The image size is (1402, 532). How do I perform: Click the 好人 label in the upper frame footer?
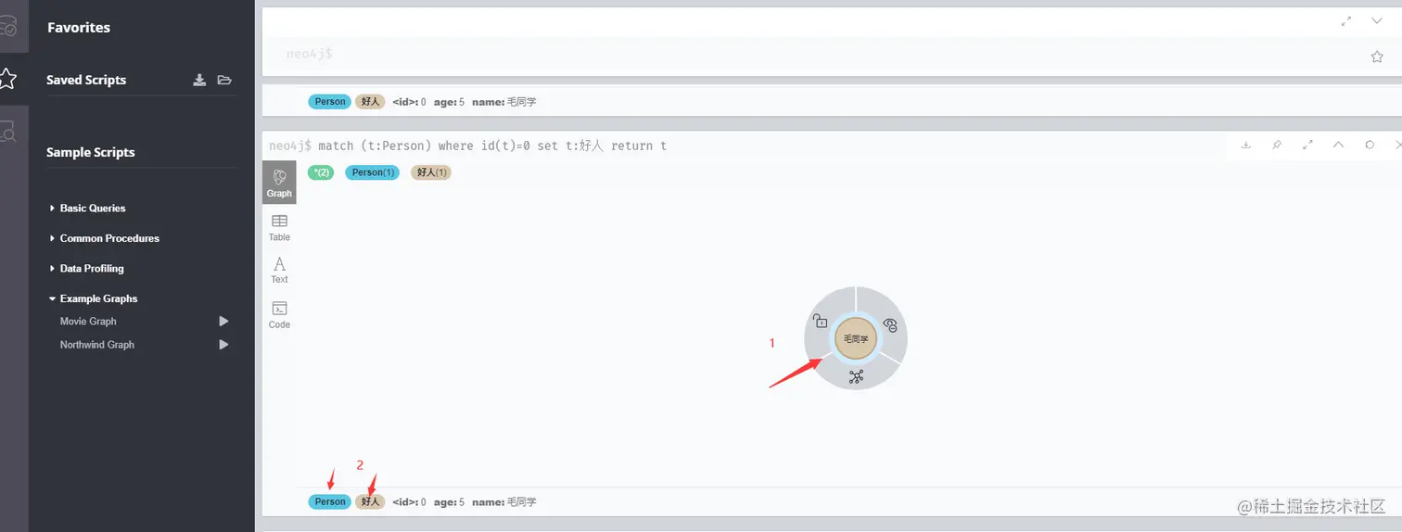coord(371,102)
